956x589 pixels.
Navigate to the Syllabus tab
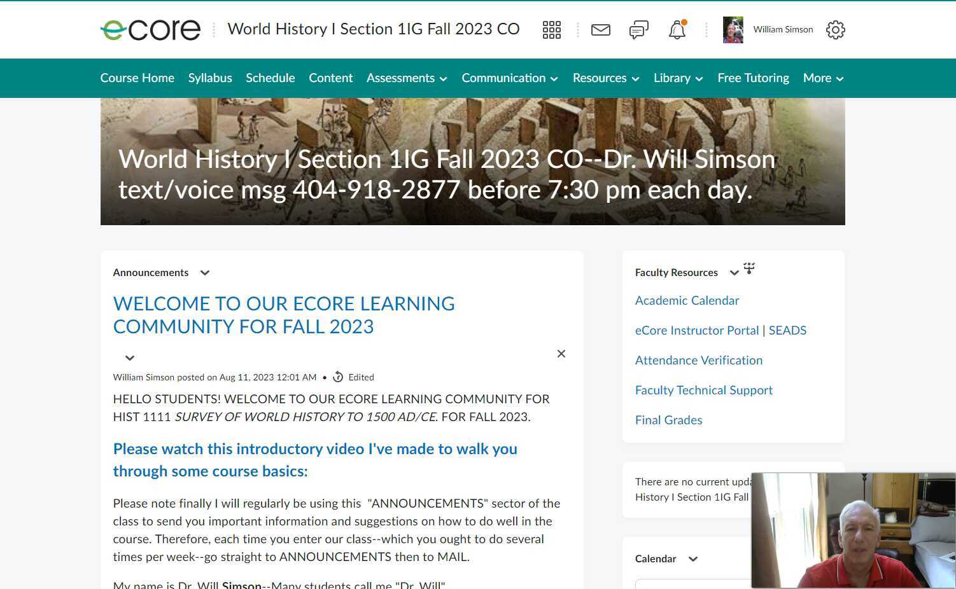210,78
